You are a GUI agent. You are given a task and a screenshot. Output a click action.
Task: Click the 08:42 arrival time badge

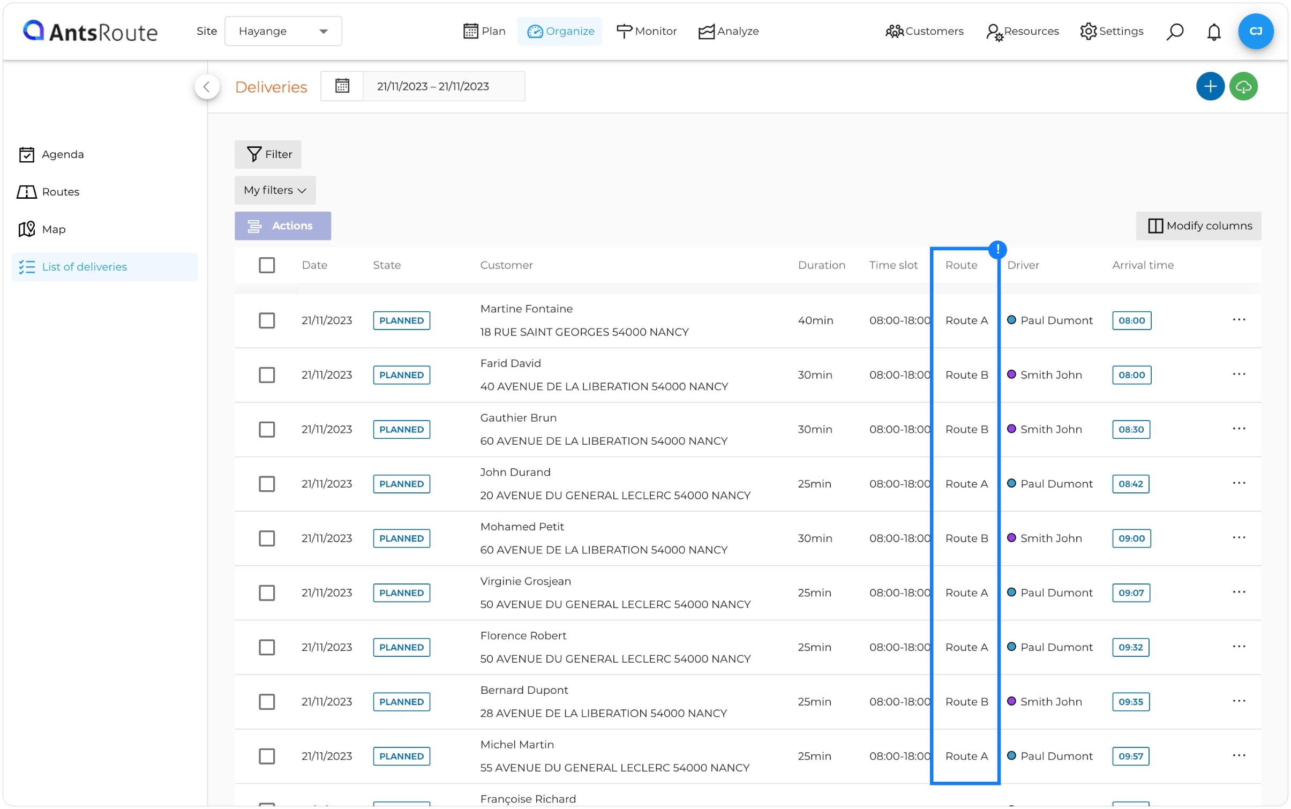coord(1130,484)
